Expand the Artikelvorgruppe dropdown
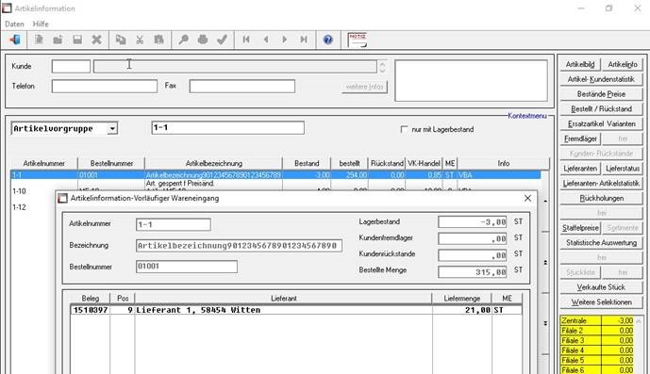Screen dimensions: 650x374 (x=112, y=129)
